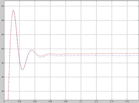
Task: Click the y-axis tick label 35
Action: [2, 91]
